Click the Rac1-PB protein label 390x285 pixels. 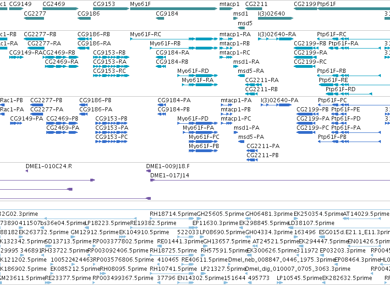pyautogui.click(x=11, y=100)
